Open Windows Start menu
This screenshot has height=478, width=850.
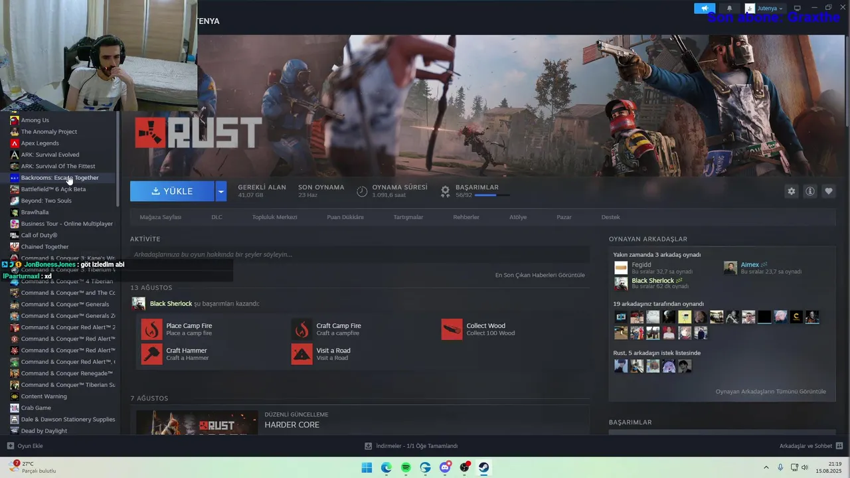(367, 467)
